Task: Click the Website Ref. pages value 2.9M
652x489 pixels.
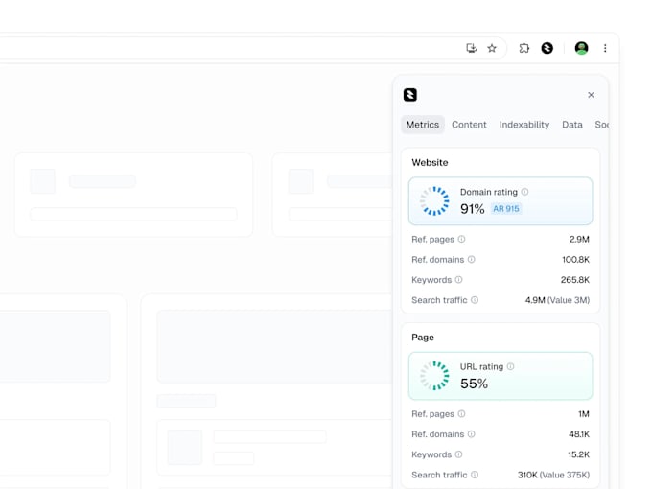Action: pos(579,239)
